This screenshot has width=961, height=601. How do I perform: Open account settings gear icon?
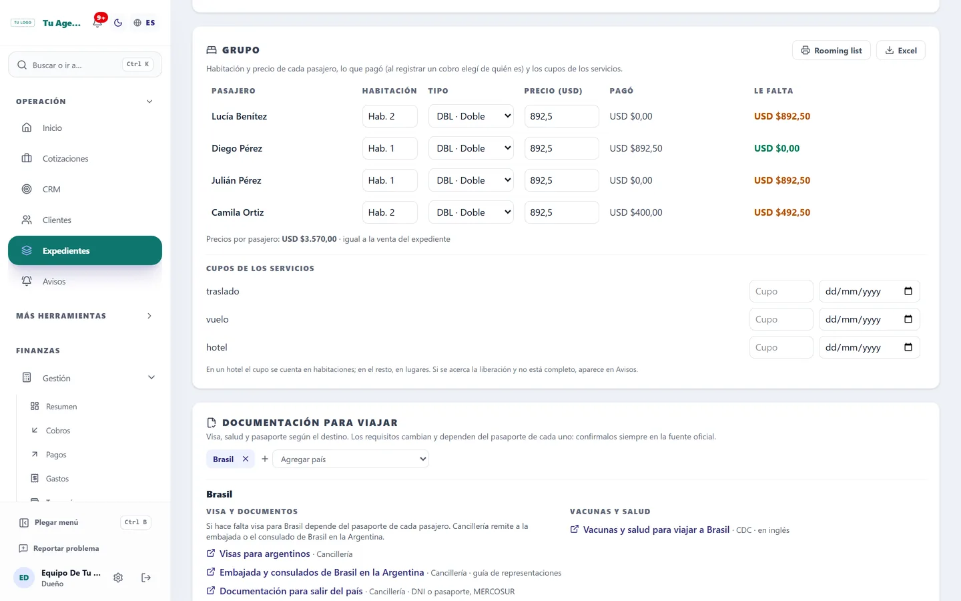118,578
